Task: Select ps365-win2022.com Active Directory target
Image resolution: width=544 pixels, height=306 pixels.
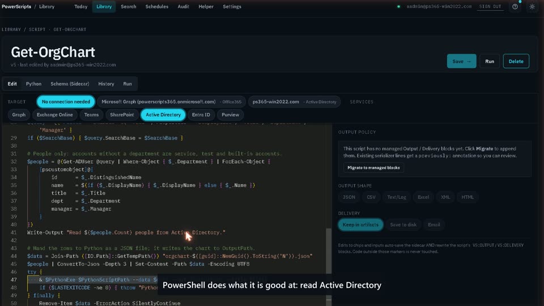Action: pyautogui.click(x=294, y=101)
